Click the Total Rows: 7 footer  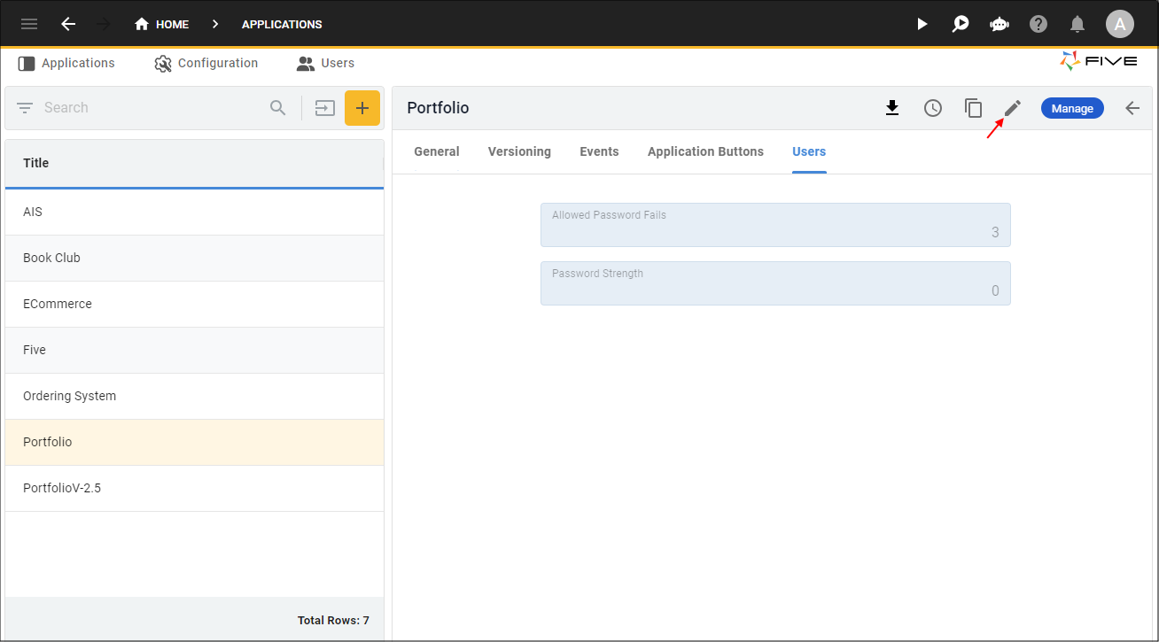coord(333,621)
